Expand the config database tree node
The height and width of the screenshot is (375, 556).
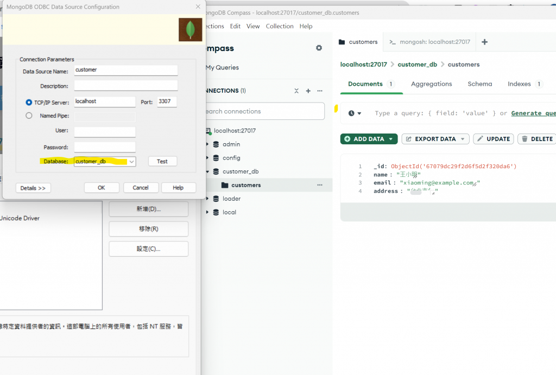tap(207, 158)
